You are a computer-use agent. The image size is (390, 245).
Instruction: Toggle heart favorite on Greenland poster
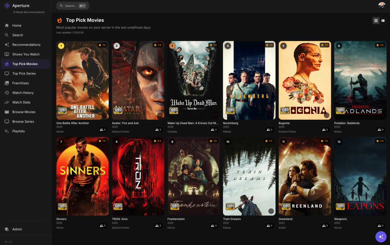pos(326,211)
